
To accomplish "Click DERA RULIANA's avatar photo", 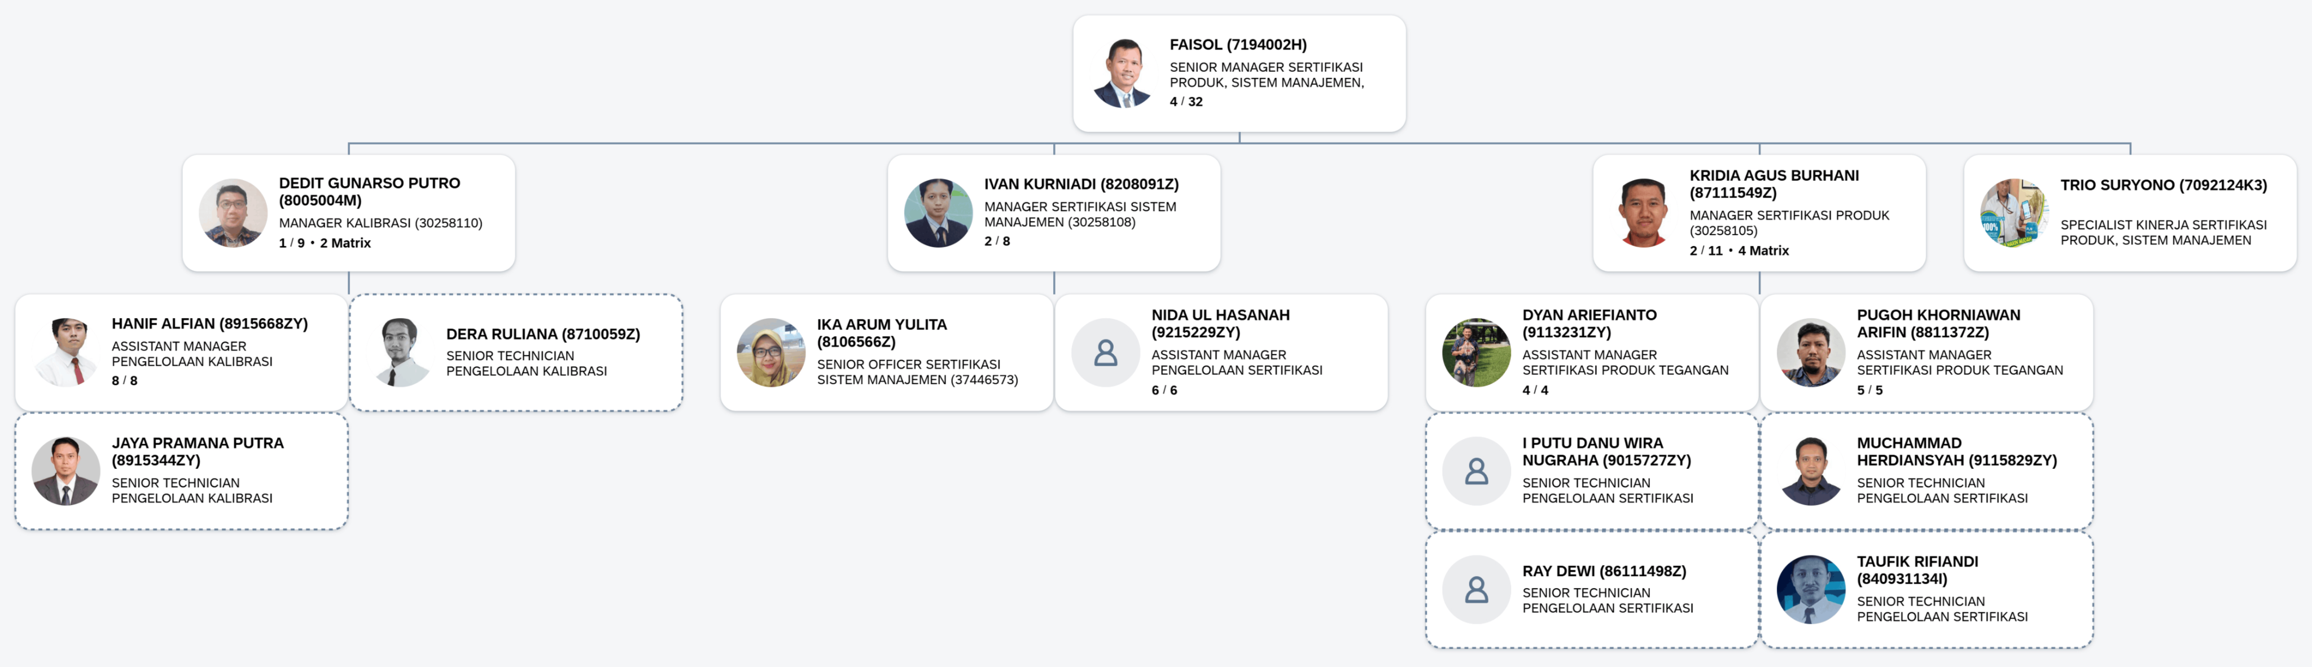I will 400,352.
